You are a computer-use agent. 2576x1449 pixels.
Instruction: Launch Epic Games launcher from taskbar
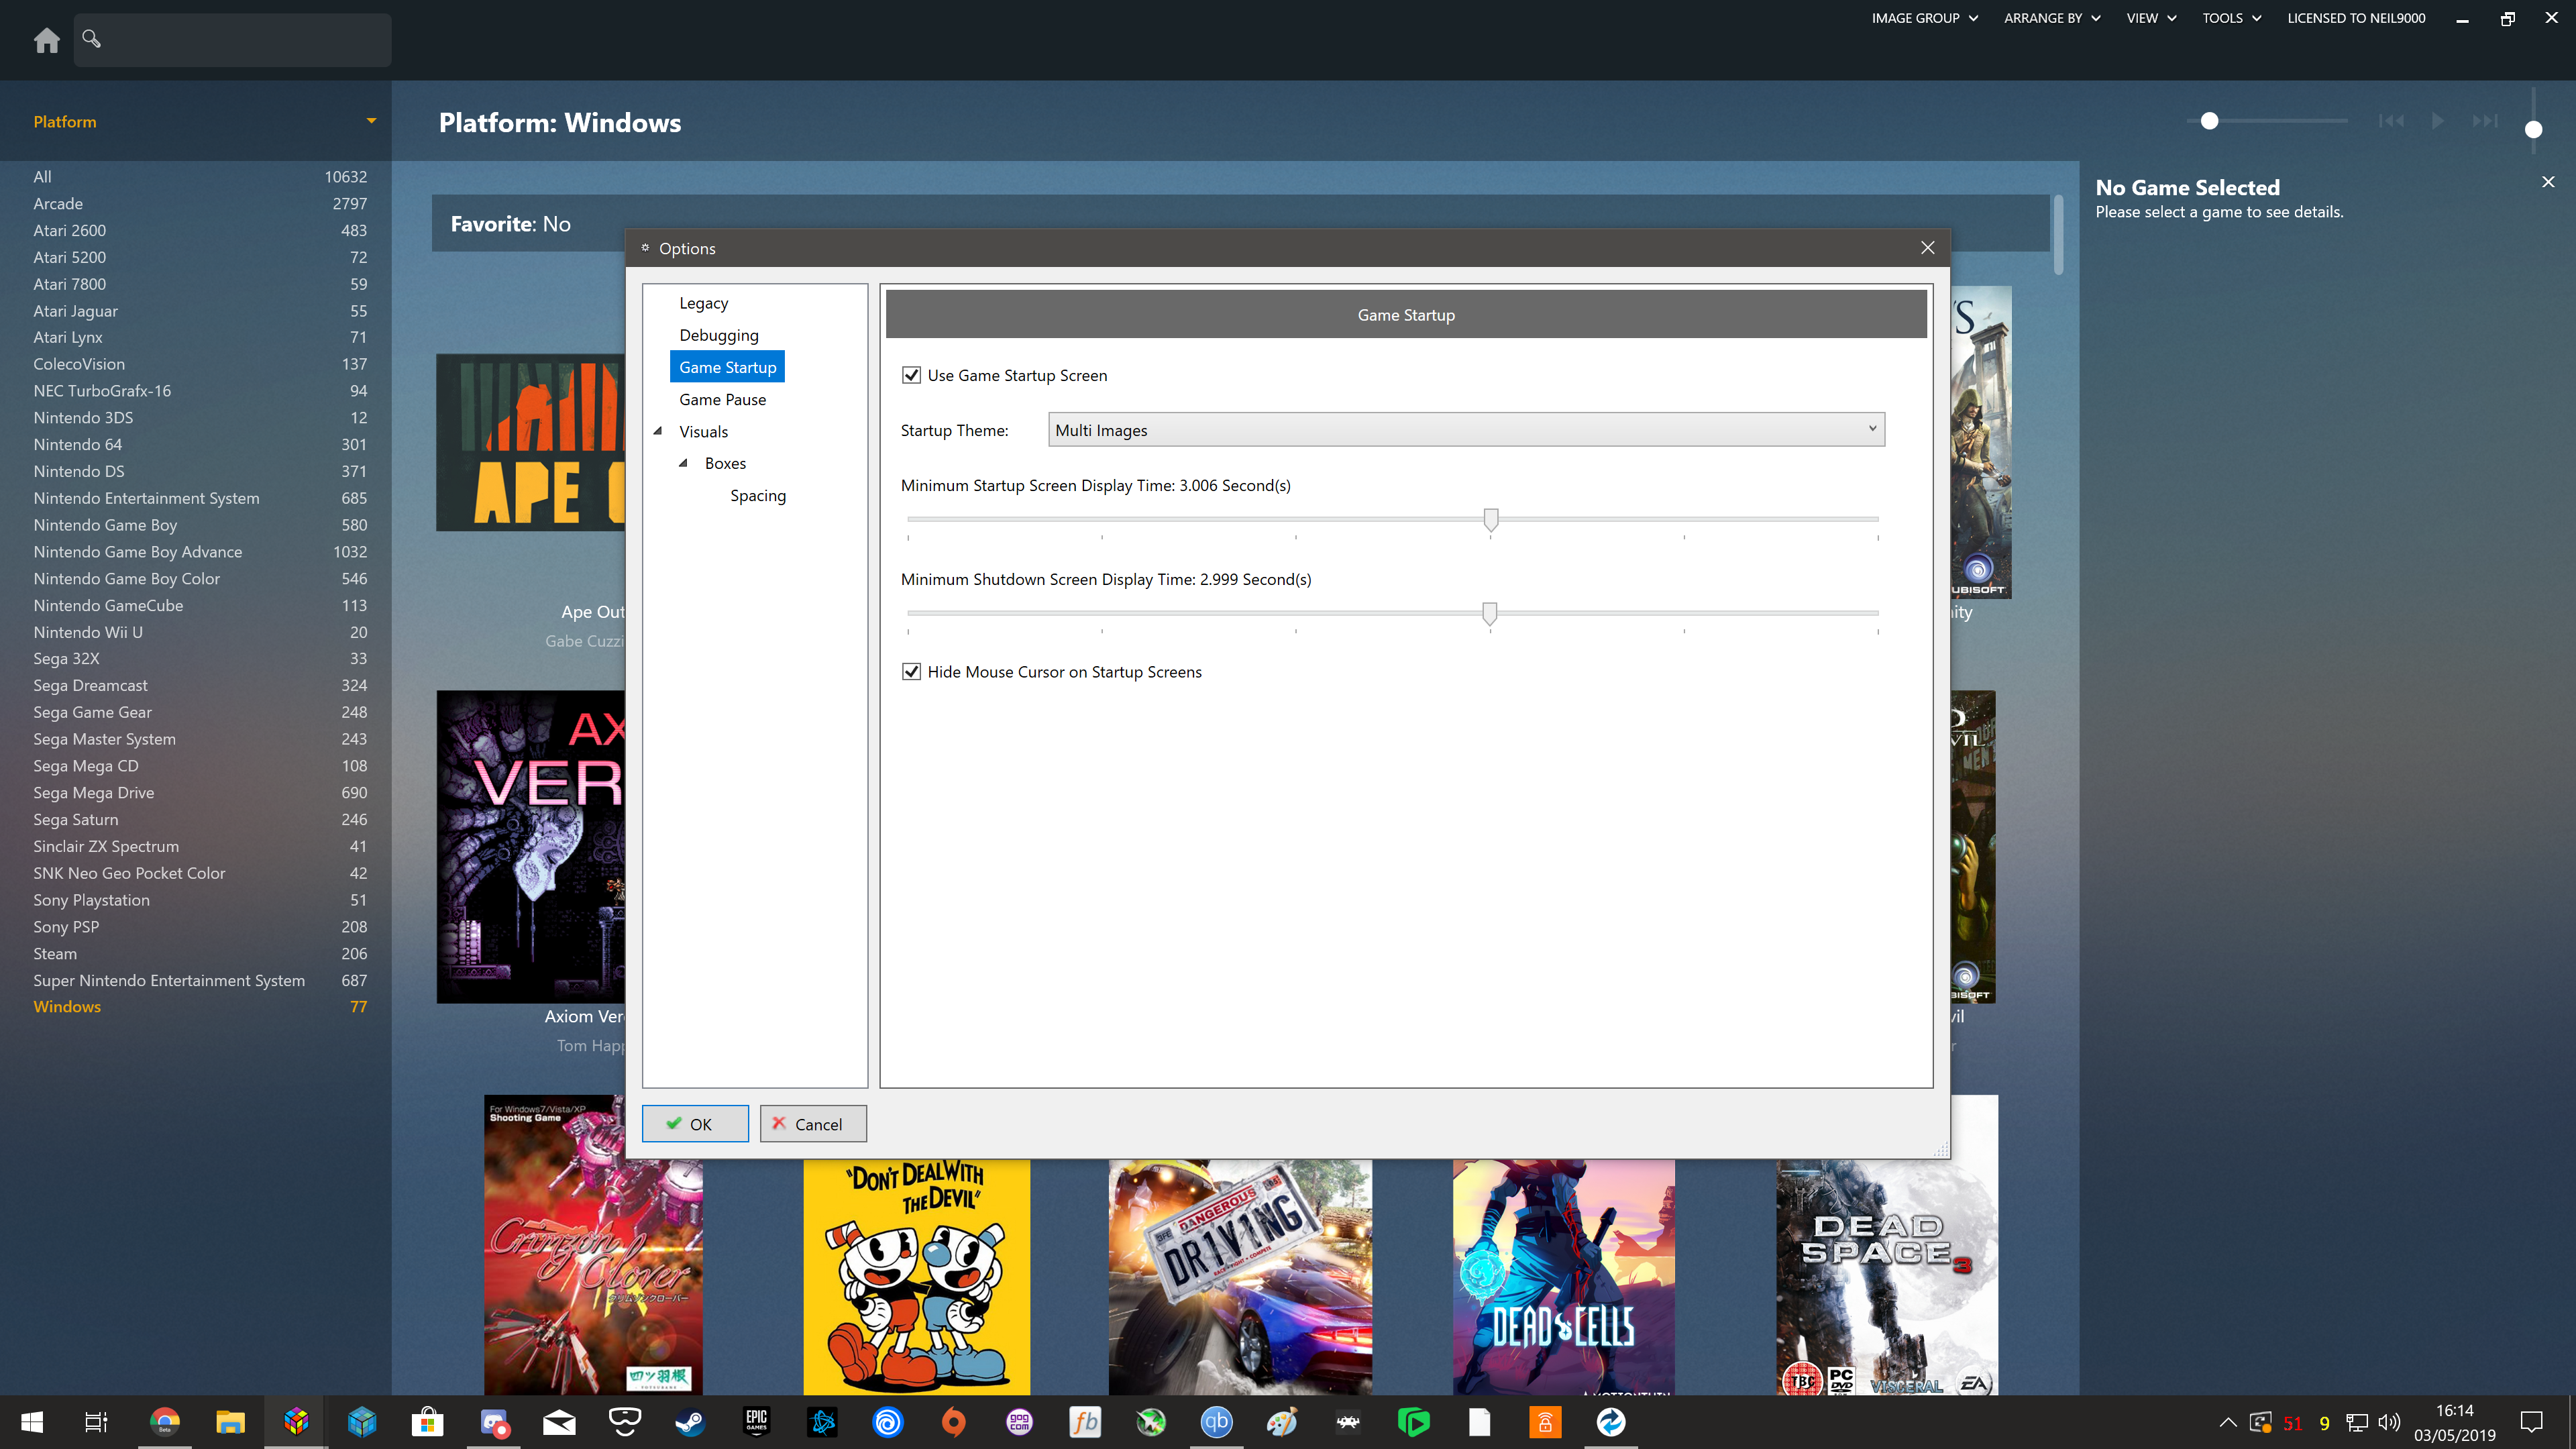click(756, 1422)
